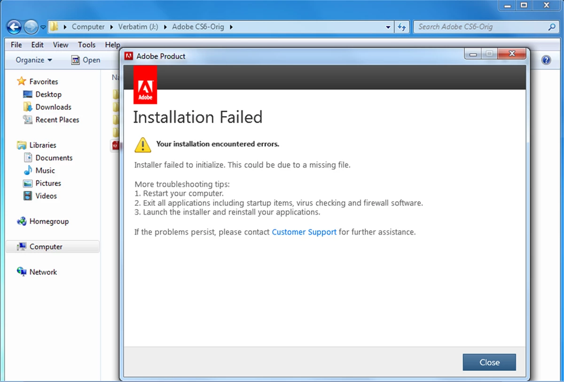
Task: Select Verbatim (J:) in the address breadcrumb
Action: click(137, 27)
